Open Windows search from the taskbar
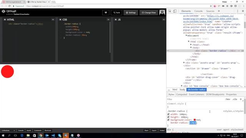The width and height of the screenshot is (246, 138). click(x=9, y=135)
